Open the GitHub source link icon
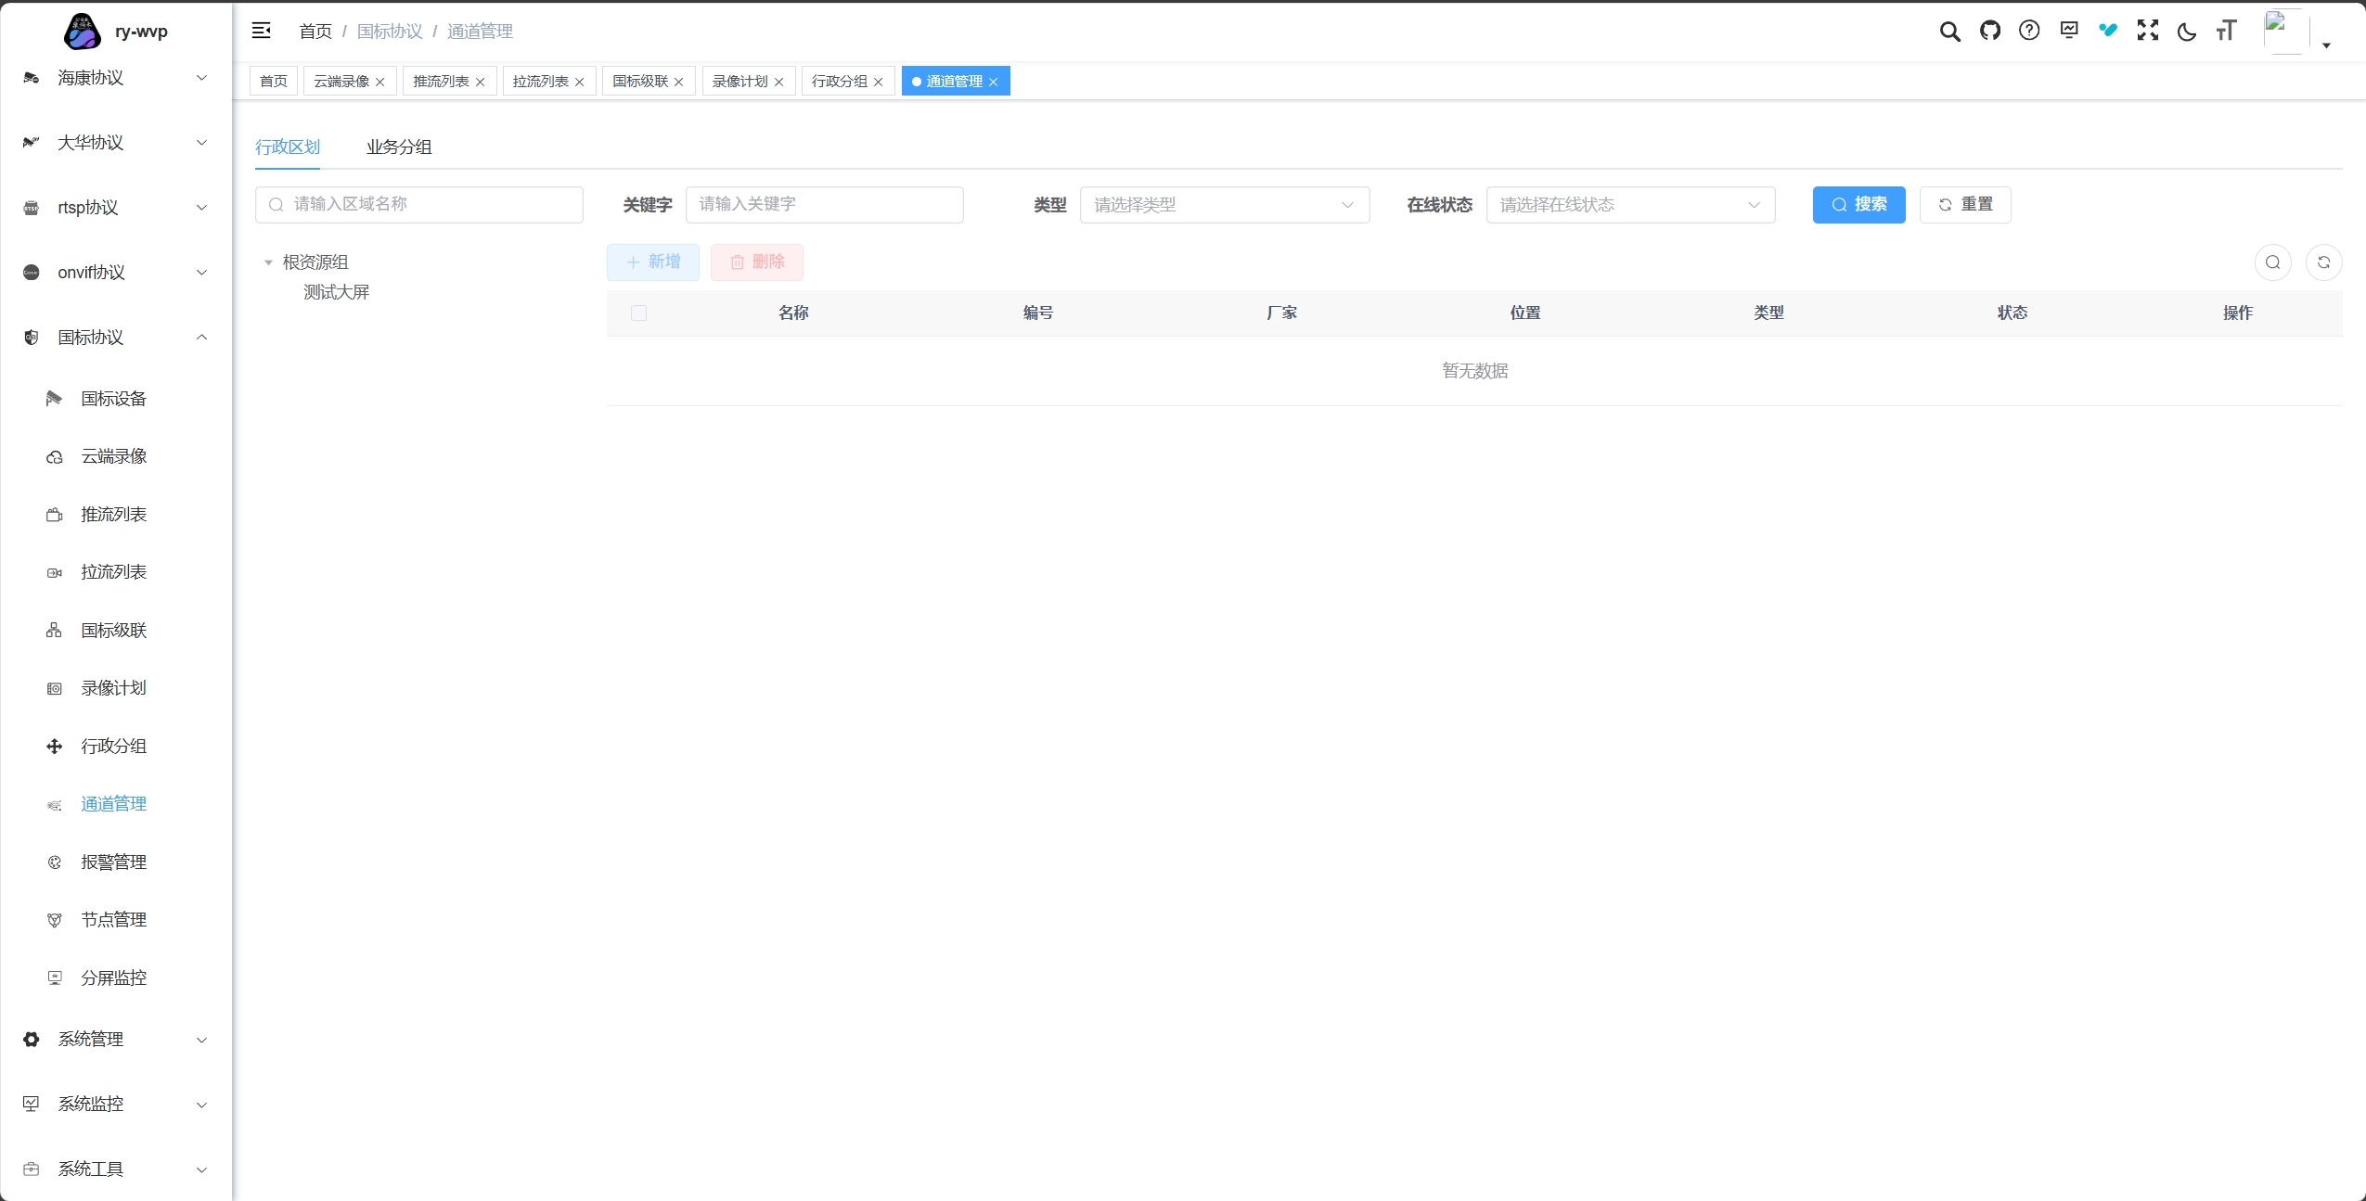Viewport: 2366px width, 1201px height. pos(1989,31)
